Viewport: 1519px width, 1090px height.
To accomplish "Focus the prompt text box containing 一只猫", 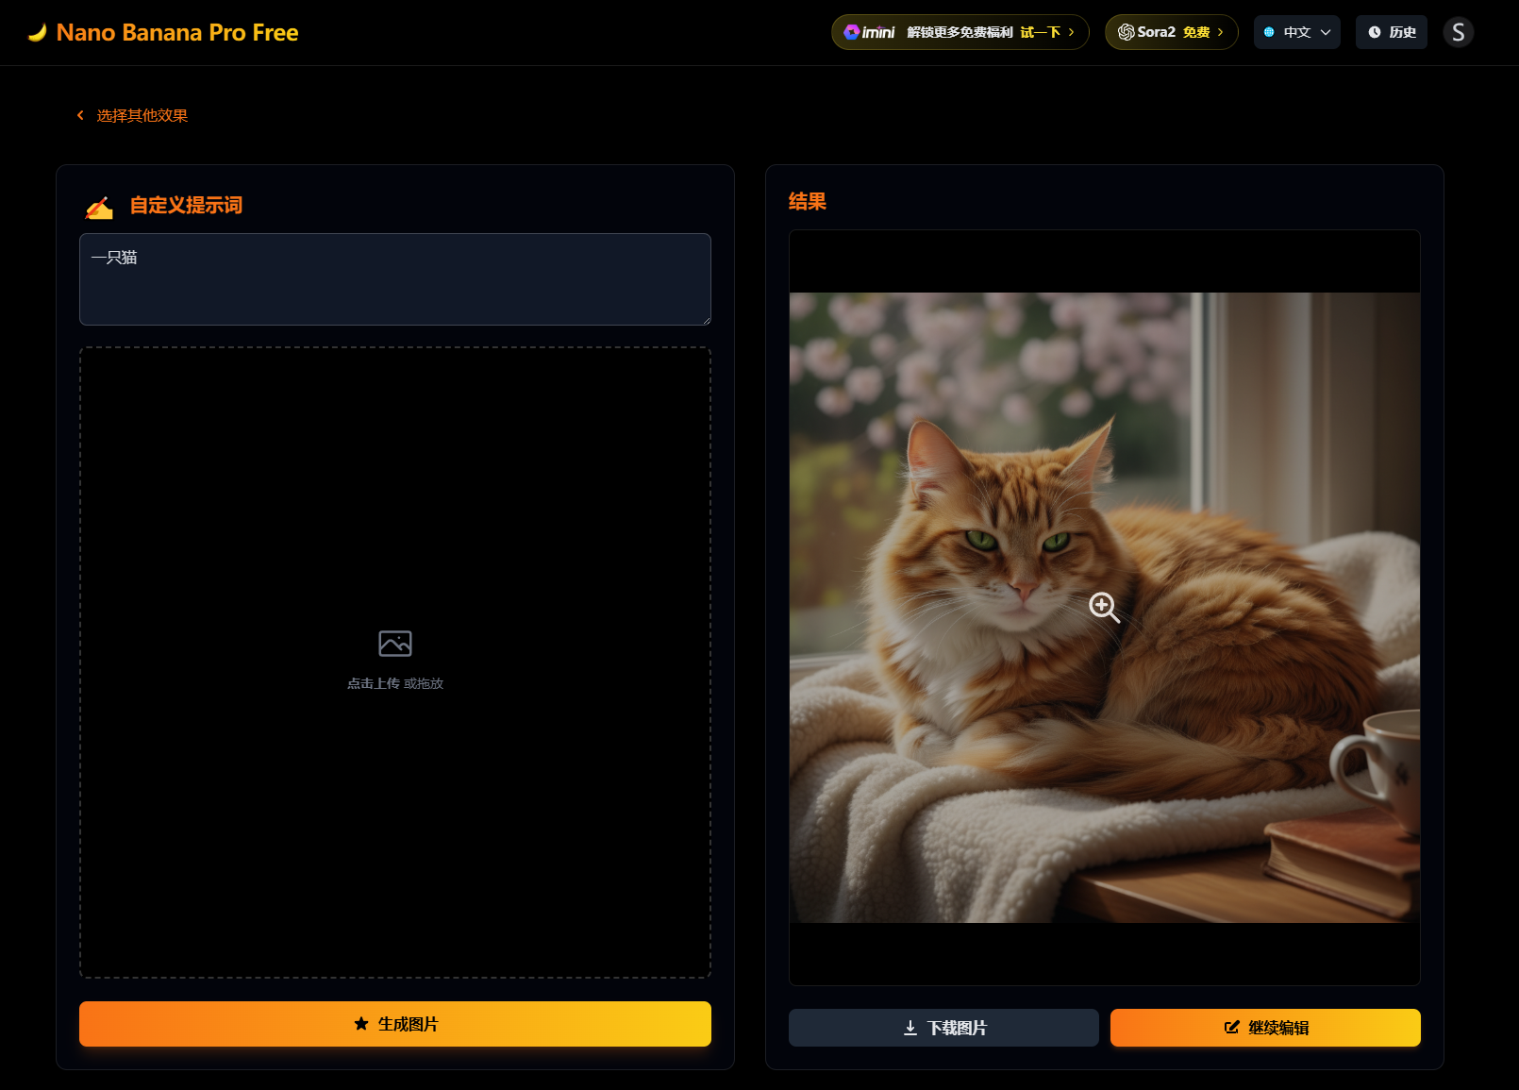I will (394, 279).
